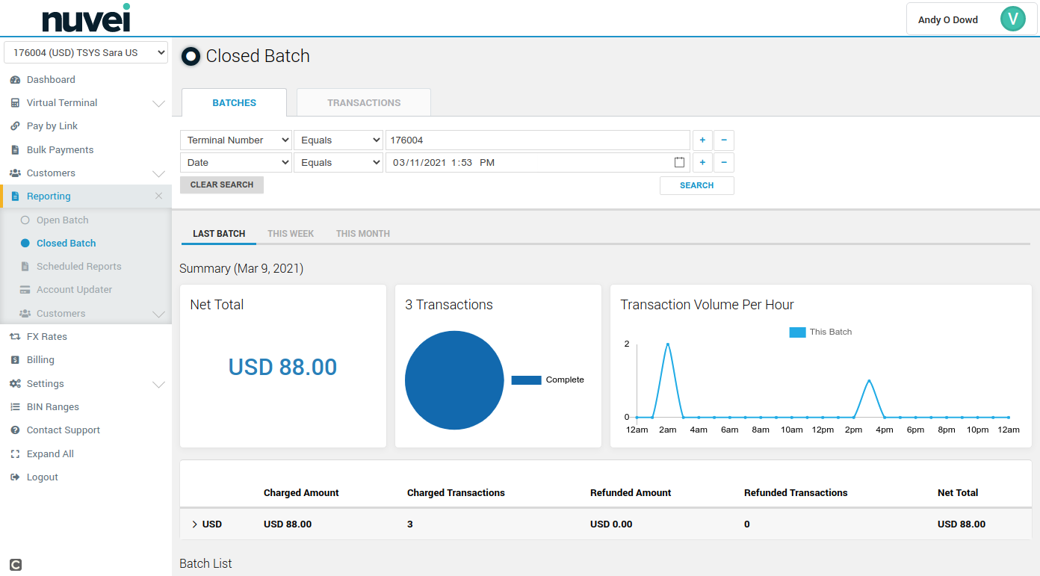Expand the Virtual Terminal sidebar menu
The width and height of the screenshot is (1040, 576).
[158, 103]
